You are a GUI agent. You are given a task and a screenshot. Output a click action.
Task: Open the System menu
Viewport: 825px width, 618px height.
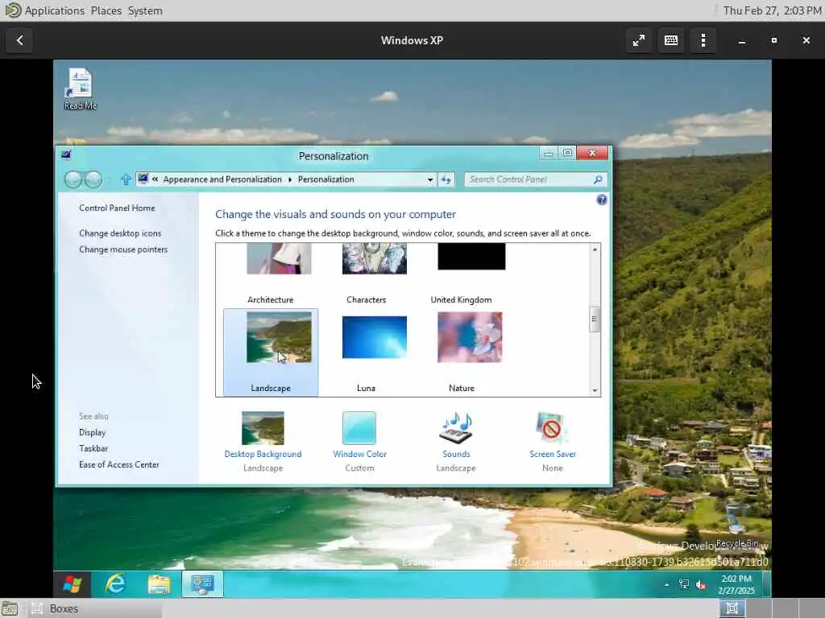coord(145,10)
